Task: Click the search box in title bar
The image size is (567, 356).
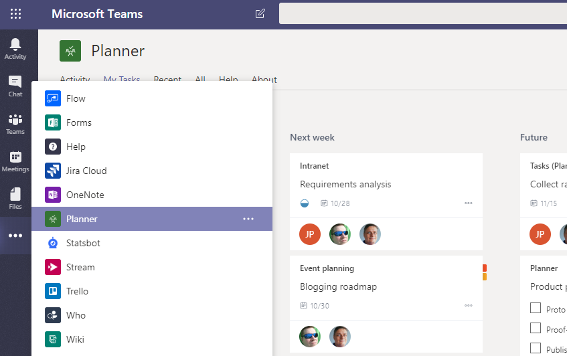Action: 422,14
